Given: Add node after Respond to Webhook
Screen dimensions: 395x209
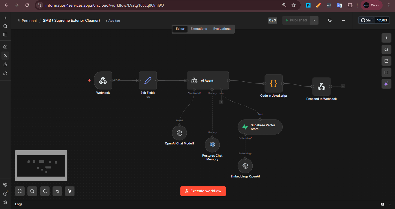Looking at the screenshot, I should [343, 86].
